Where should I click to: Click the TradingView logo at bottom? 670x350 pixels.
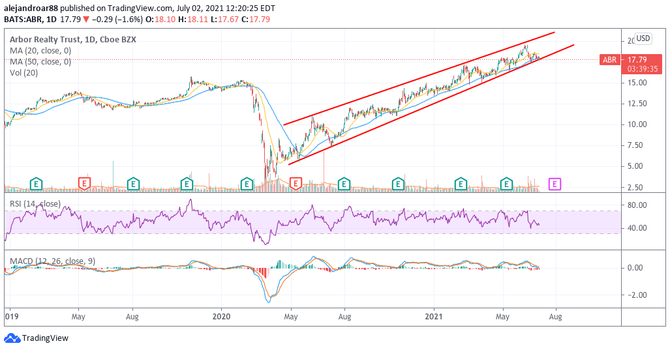37,338
